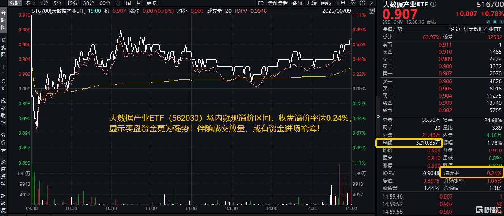
Task: Open the help question mark icon
Action: click(x=362, y=3)
